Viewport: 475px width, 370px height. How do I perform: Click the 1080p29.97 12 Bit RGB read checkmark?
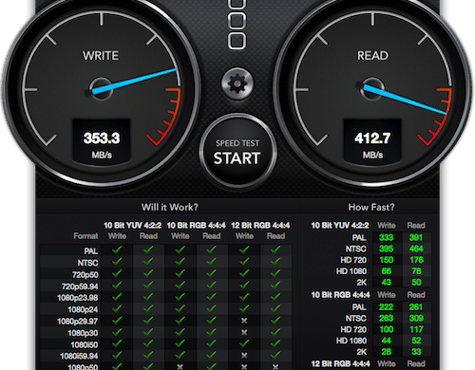click(x=275, y=320)
